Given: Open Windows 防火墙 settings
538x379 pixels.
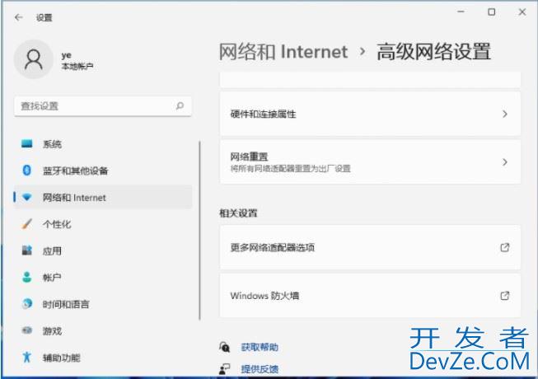Looking at the screenshot, I should pos(370,295).
